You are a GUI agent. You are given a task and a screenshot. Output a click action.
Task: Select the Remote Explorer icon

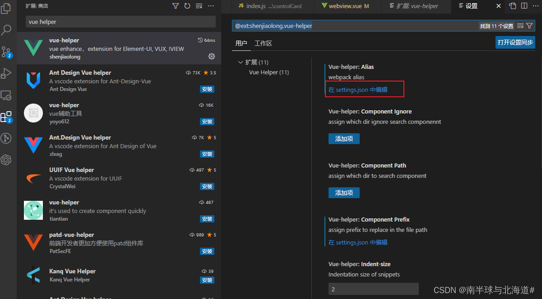pos(6,95)
